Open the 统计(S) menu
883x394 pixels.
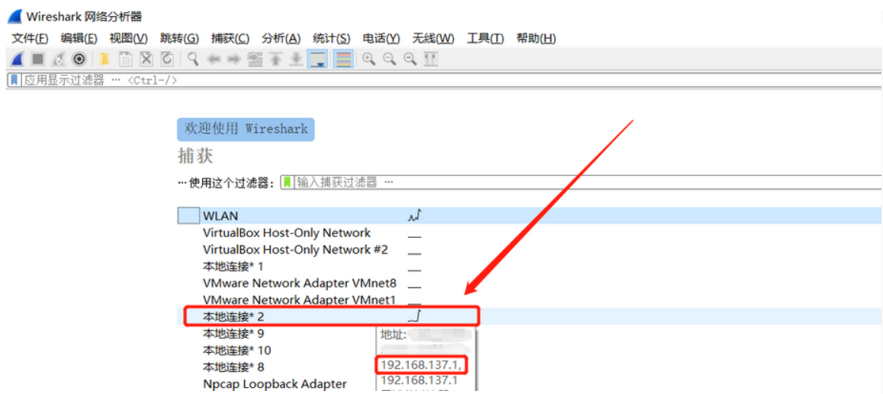(x=332, y=38)
